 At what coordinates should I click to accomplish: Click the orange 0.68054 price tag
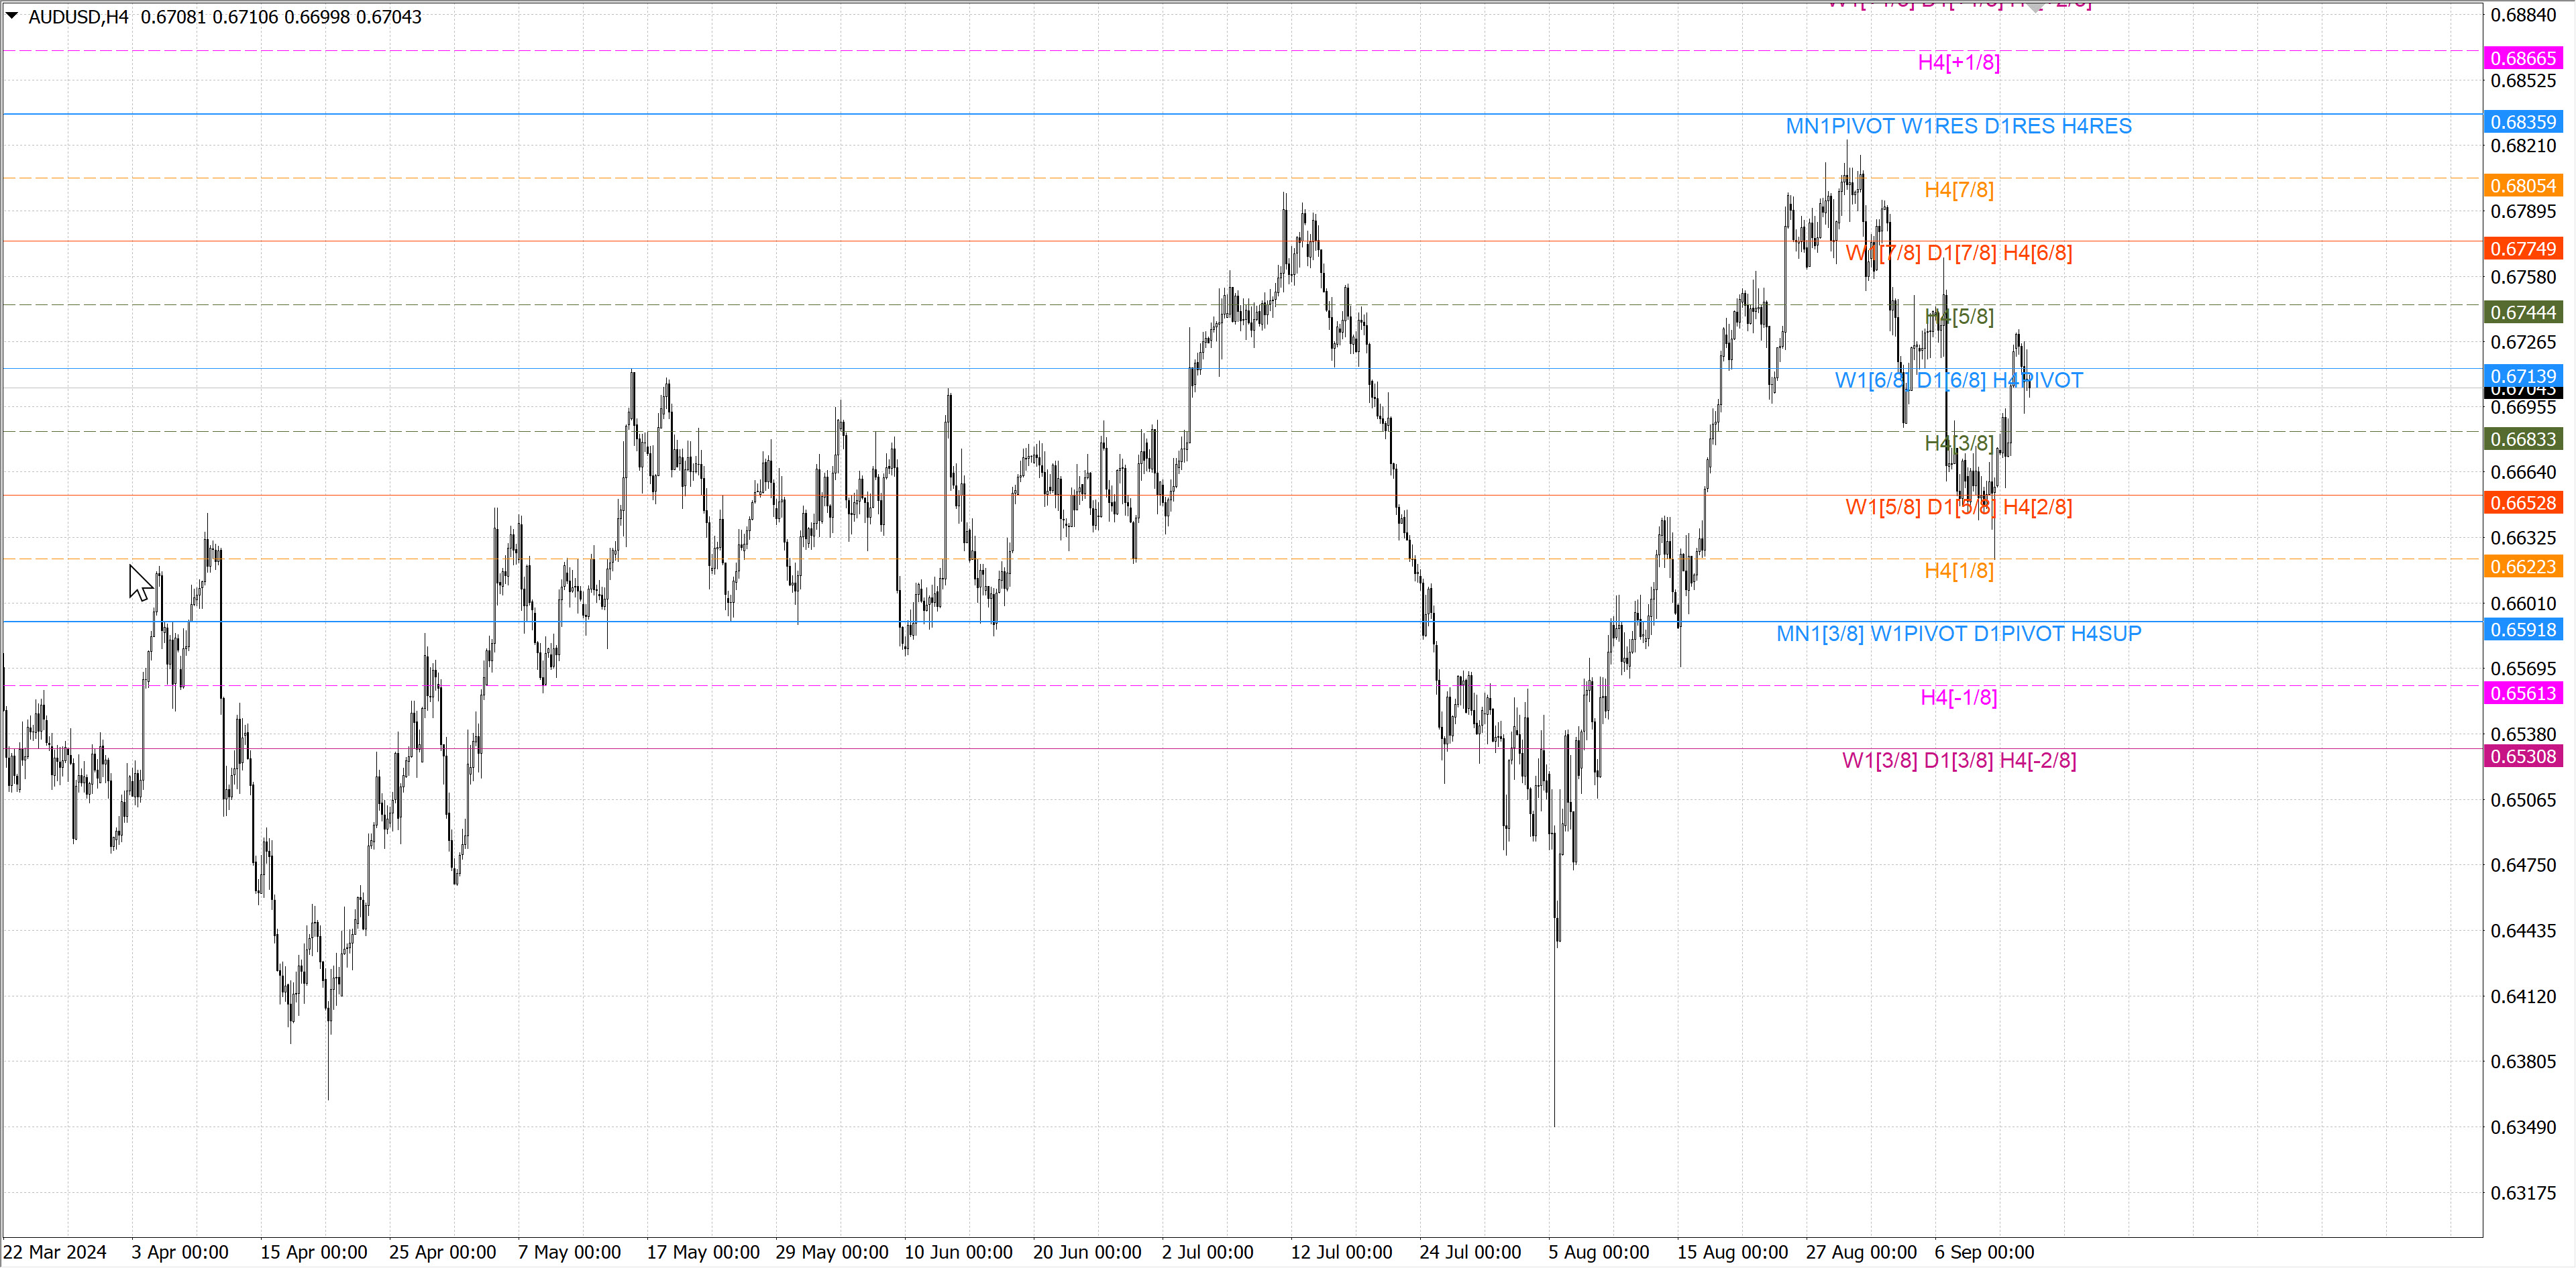pos(2522,186)
